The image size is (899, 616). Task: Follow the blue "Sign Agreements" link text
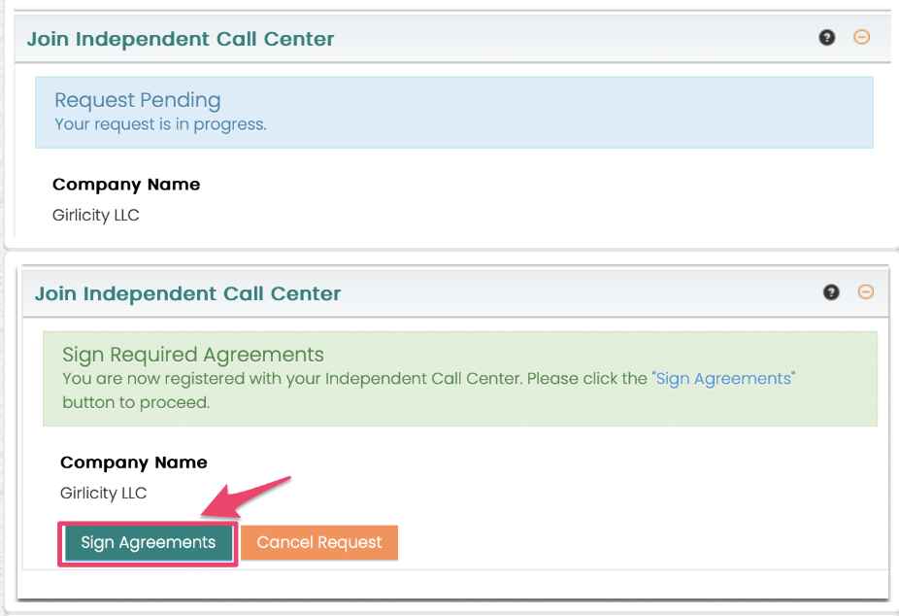(x=723, y=379)
